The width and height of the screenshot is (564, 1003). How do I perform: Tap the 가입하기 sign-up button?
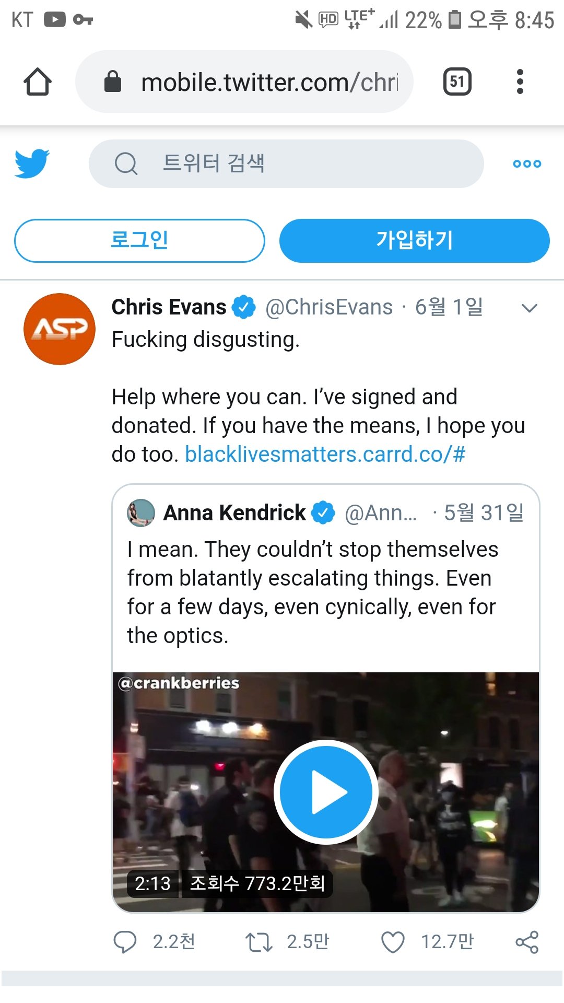(415, 240)
